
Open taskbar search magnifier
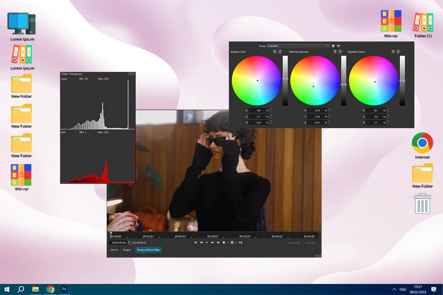coord(21,289)
